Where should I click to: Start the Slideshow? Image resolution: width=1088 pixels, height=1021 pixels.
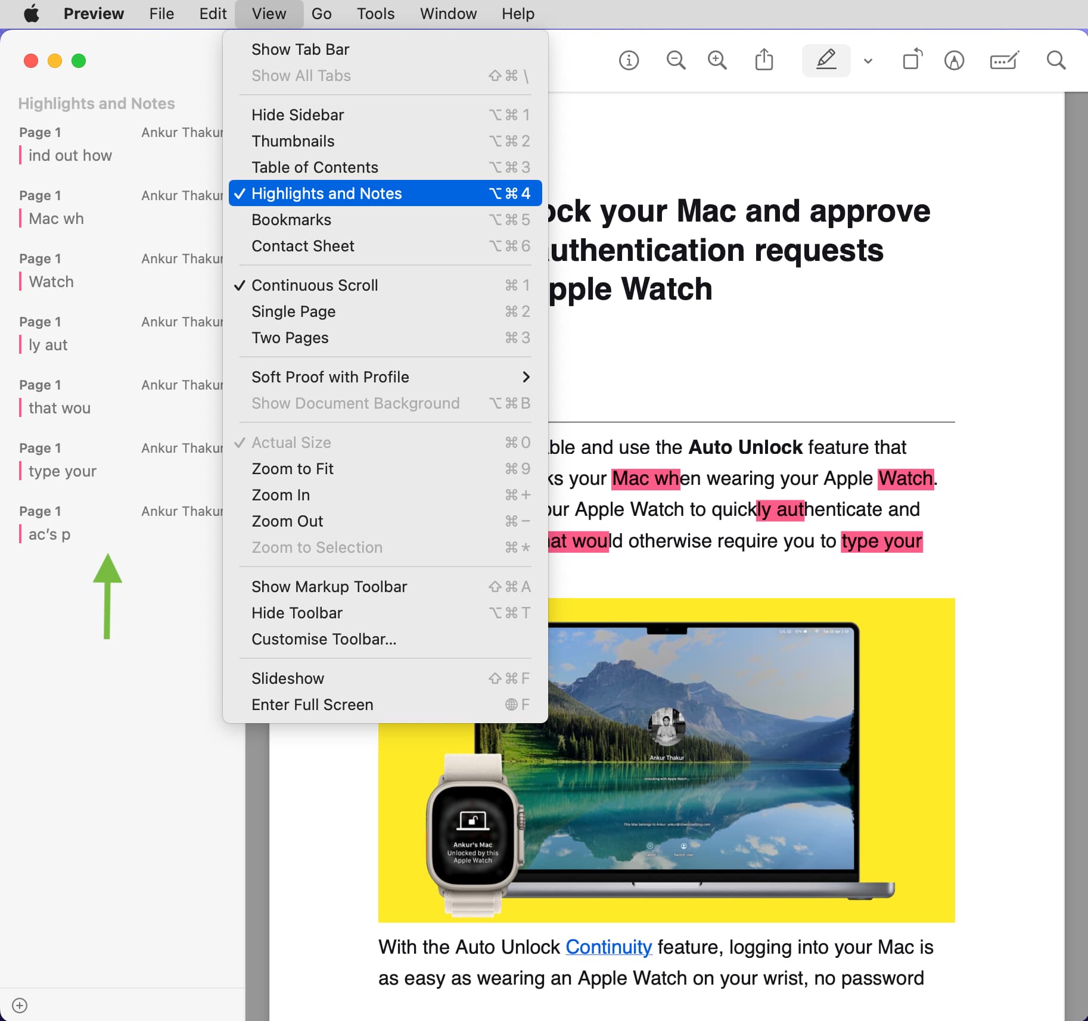pyautogui.click(x=385, y=678)
